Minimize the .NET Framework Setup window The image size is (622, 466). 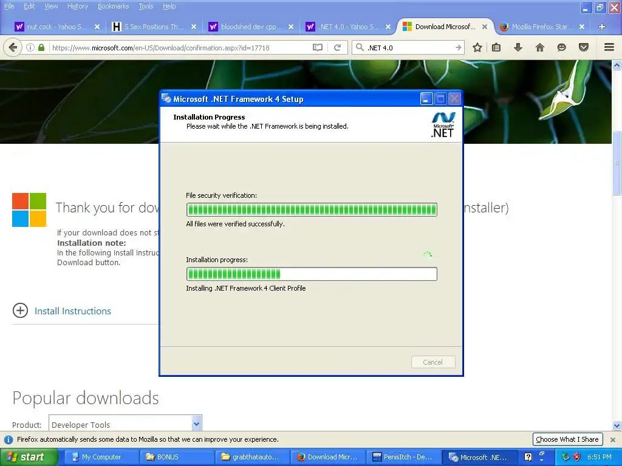[x=426, y=99]
